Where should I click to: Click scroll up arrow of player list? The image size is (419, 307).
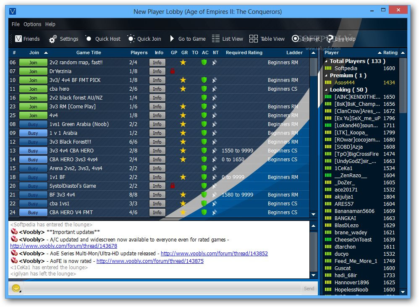[403, 52]
